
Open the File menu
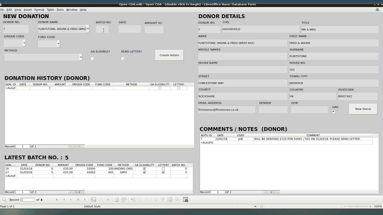[2, 10]
